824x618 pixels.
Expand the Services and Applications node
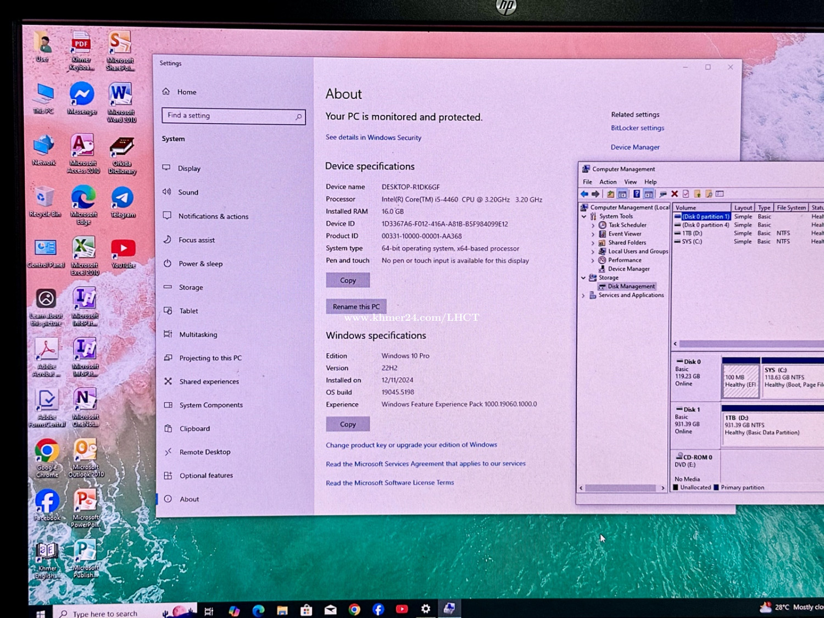tap(583, 296)
